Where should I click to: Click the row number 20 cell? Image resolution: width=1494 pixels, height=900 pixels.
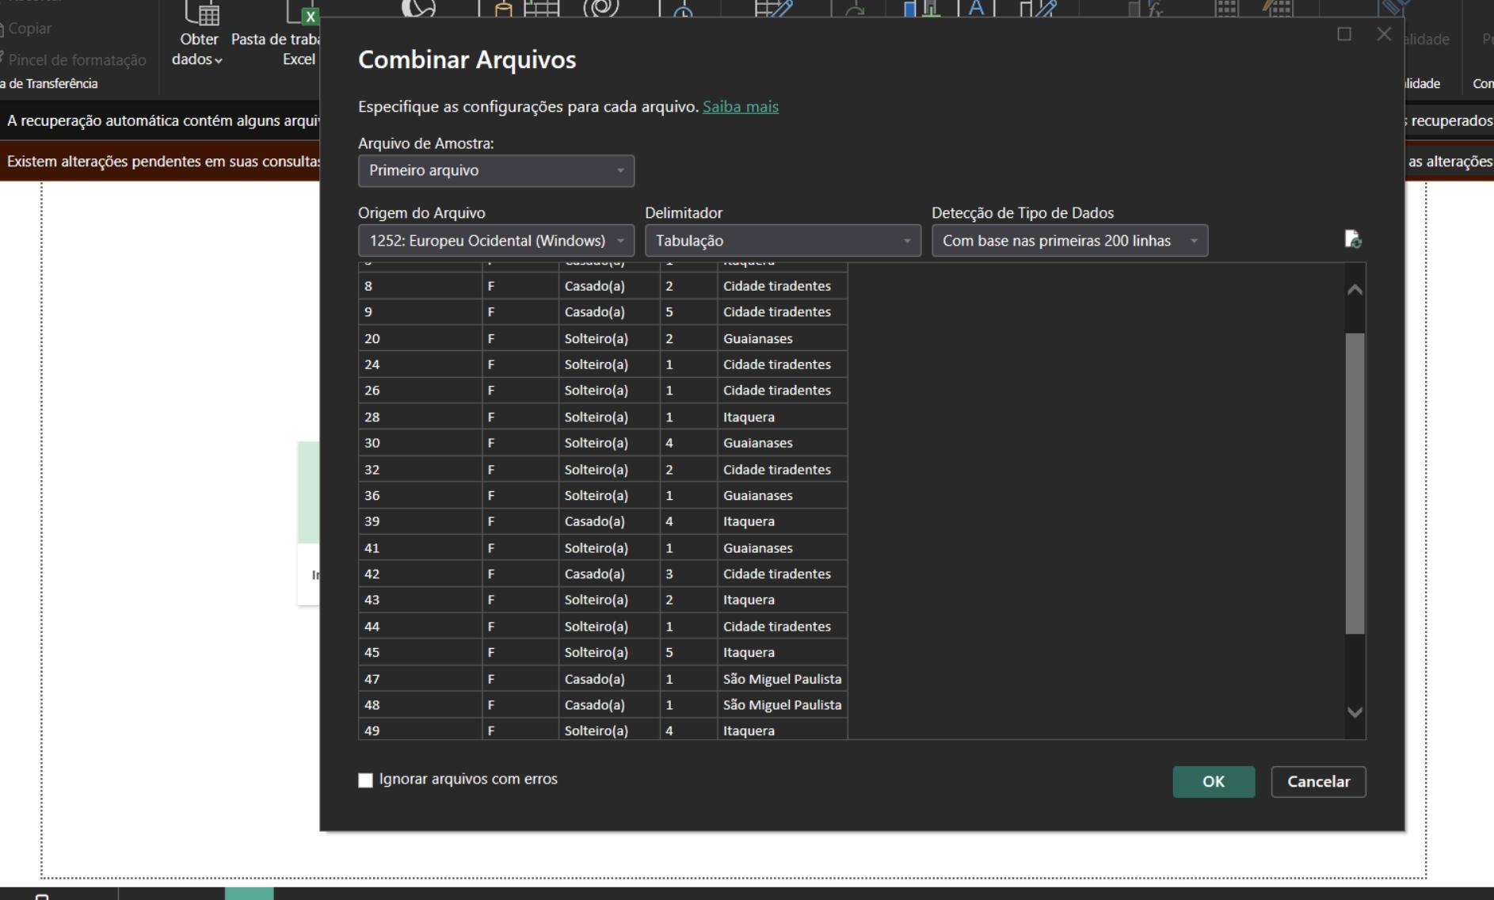pos(420,338)
